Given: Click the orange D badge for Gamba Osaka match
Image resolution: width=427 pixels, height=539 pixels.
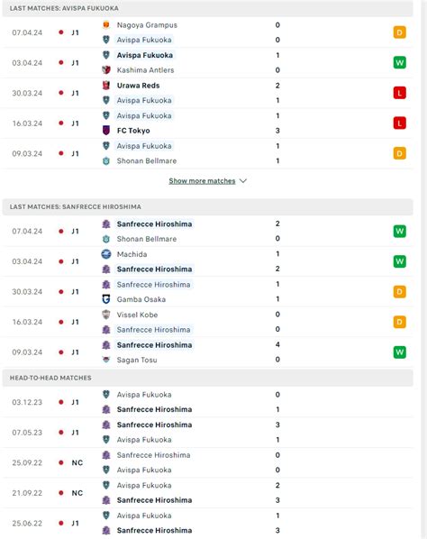Looking at the screenshot, I should (399, 292).
